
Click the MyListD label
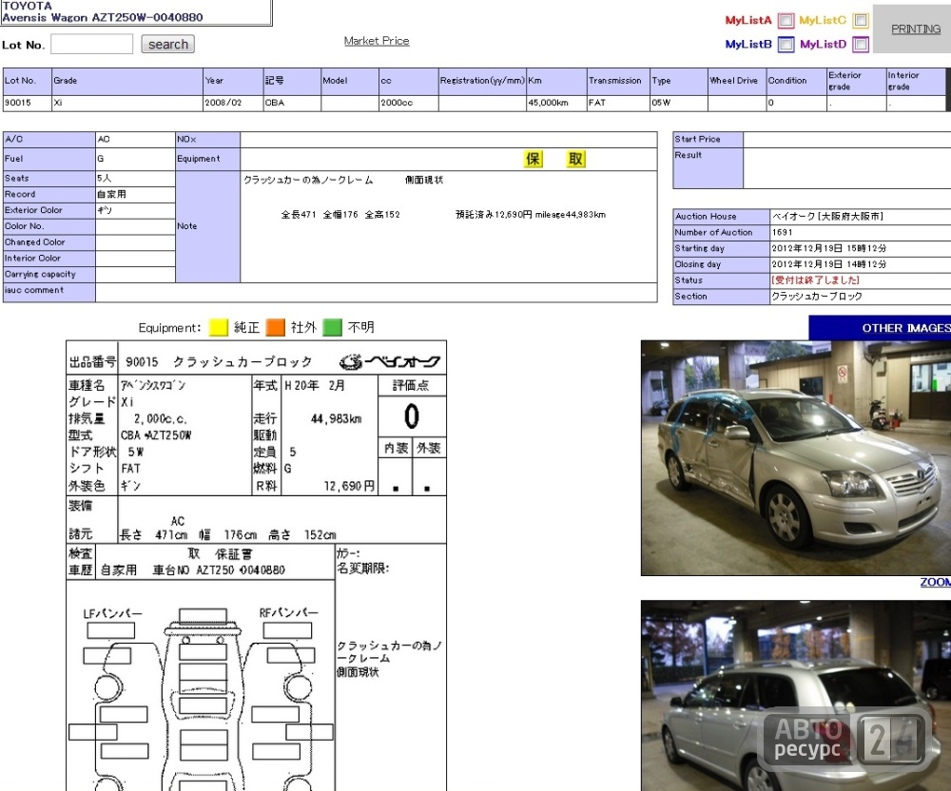click(823, 45)
